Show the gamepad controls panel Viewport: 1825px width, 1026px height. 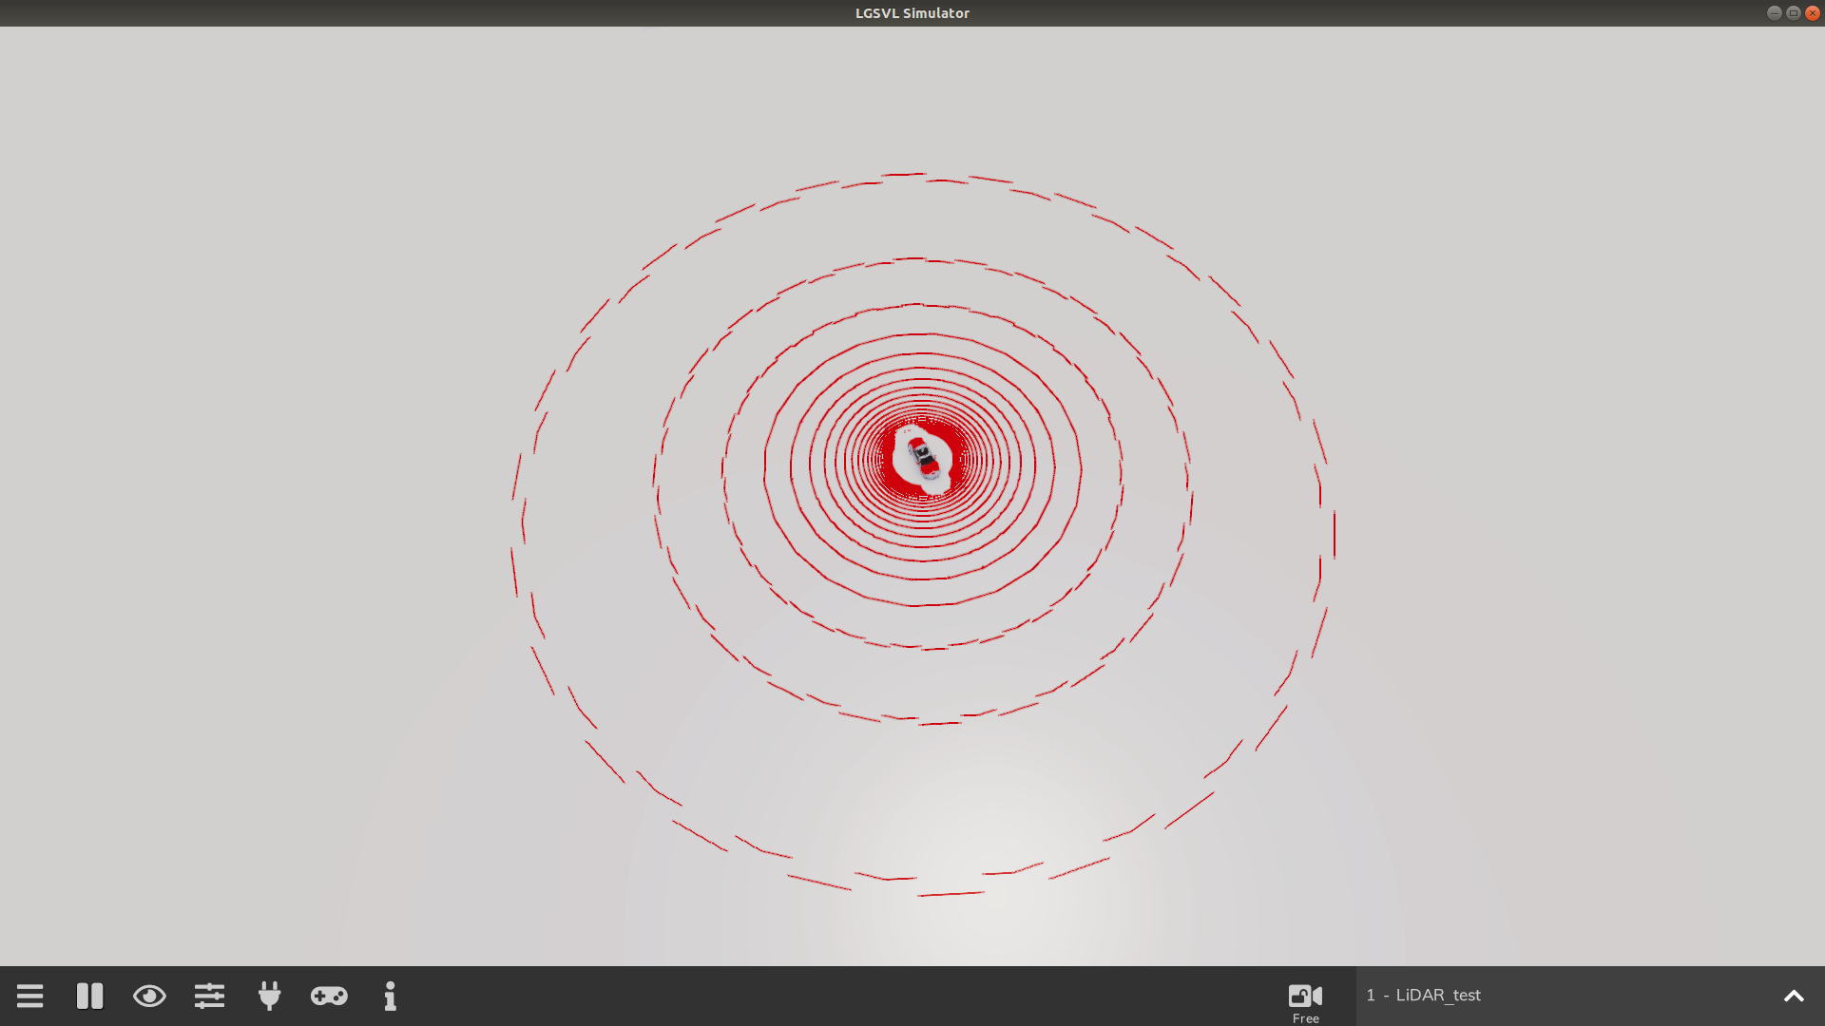(329, 996)
